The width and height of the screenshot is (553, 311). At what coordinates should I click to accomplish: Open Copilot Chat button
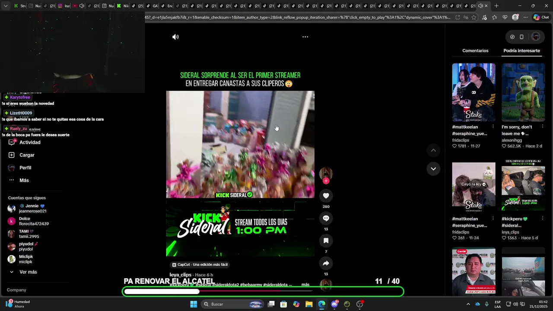click(541, 17)
